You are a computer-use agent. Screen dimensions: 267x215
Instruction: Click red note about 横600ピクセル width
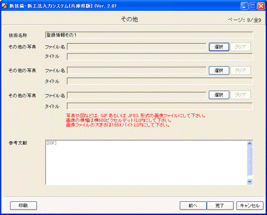click(119, 121)
